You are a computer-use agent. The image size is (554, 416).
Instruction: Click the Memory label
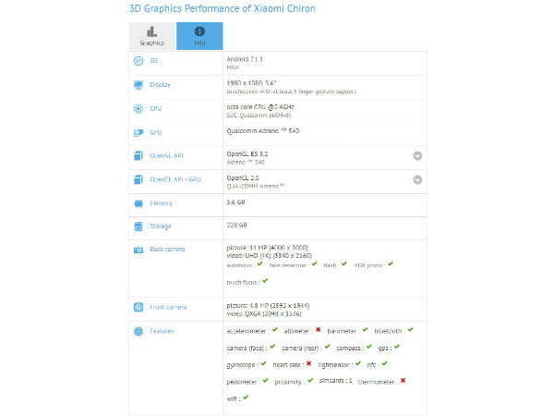click(x=161, y=203)
